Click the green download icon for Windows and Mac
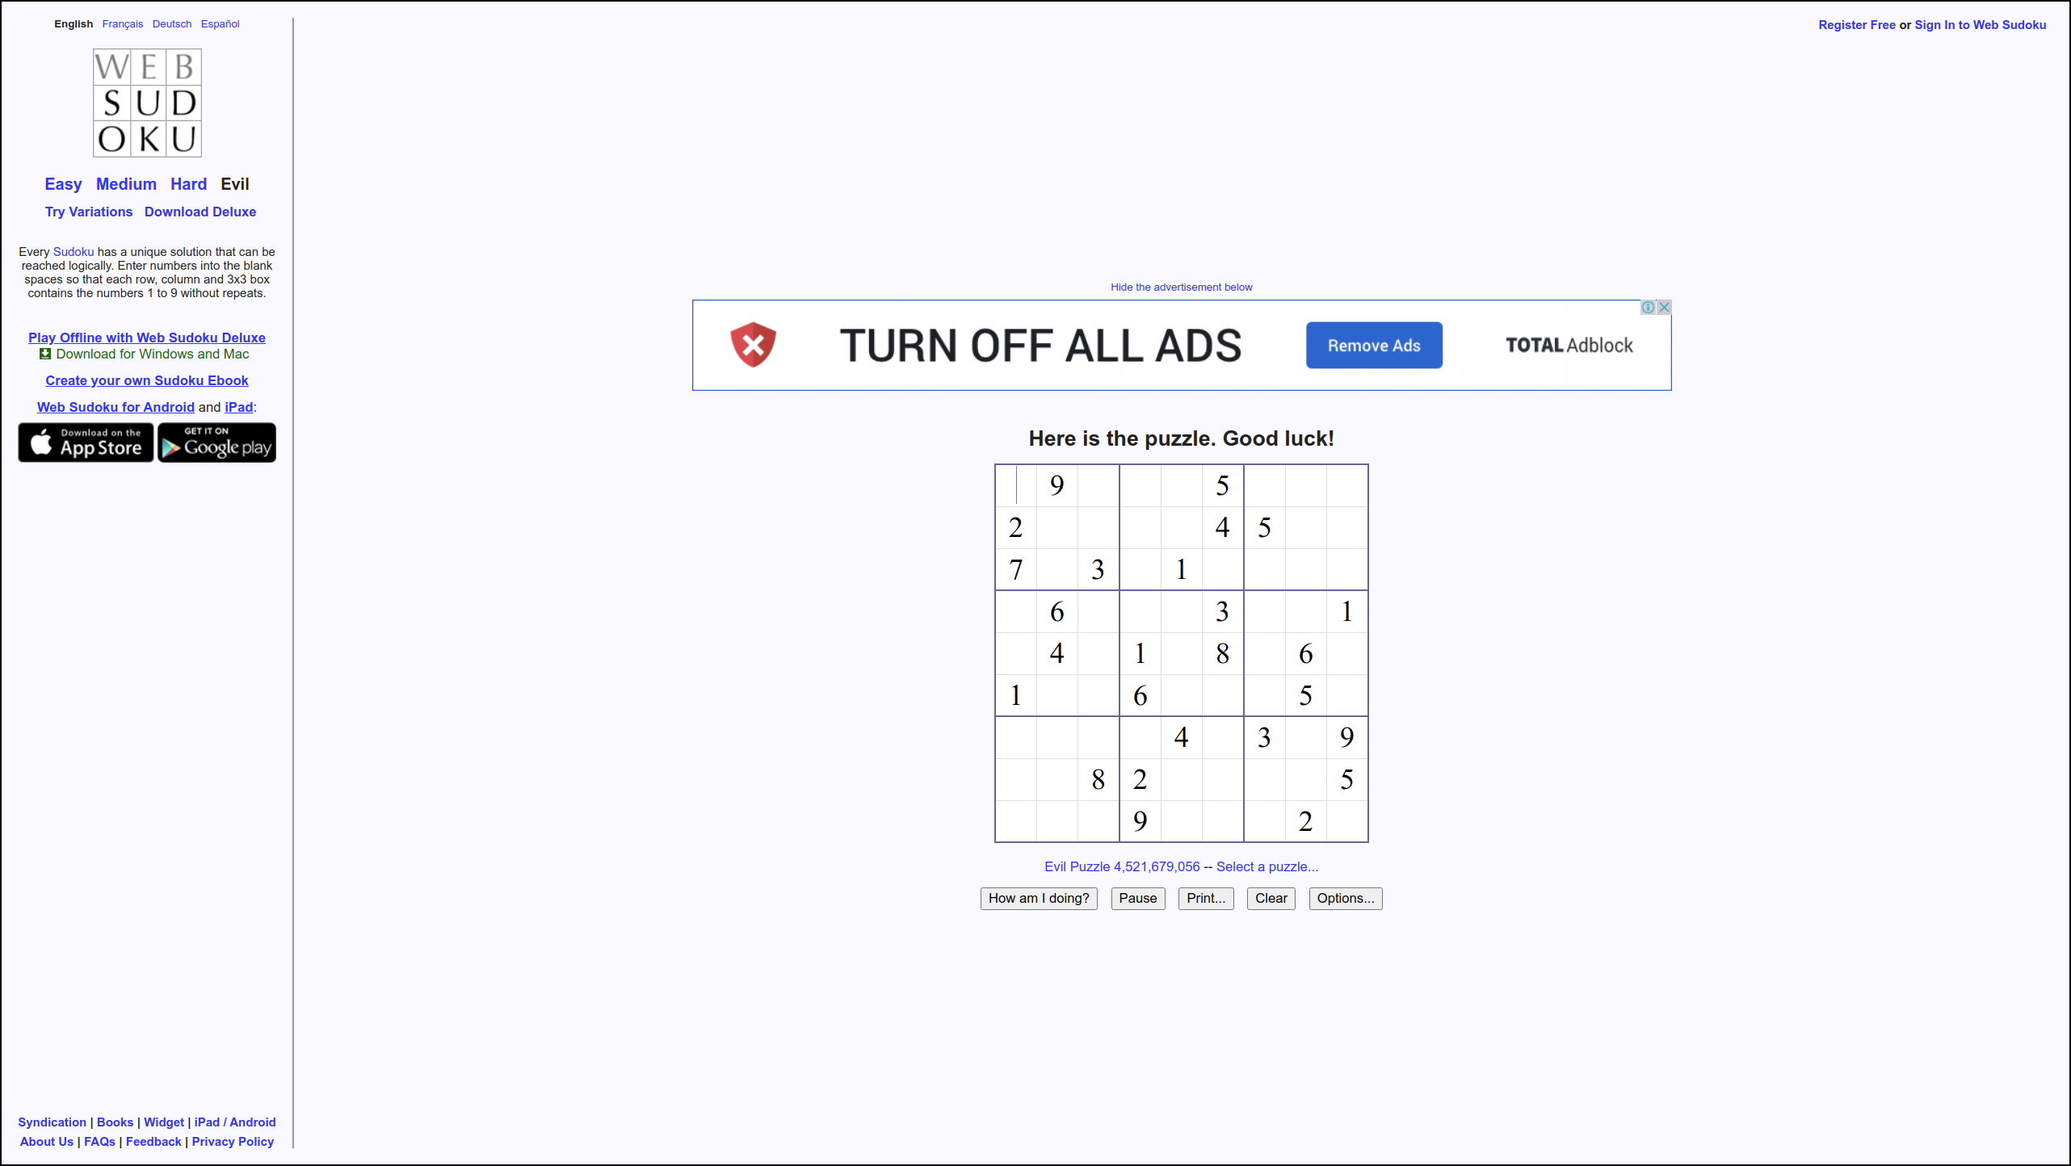Viewport: 2071px width, 1166px height. pyautogui.click(x=45, y=354)
